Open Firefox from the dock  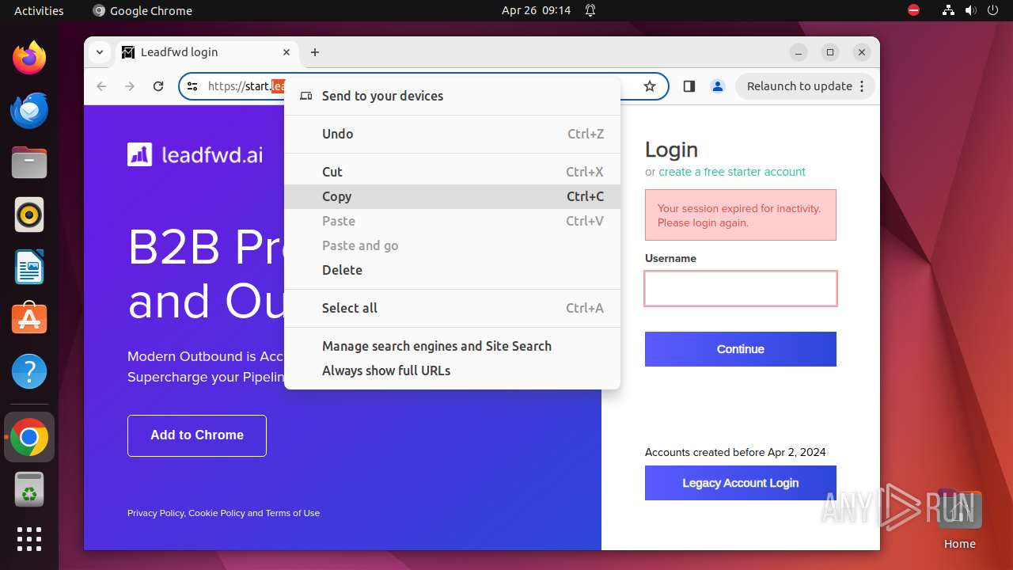[29, 58]
